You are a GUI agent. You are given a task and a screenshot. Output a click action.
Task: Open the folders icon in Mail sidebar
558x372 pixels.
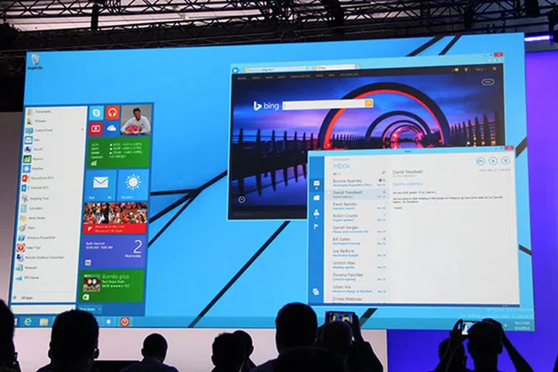(x=317, y=198)
